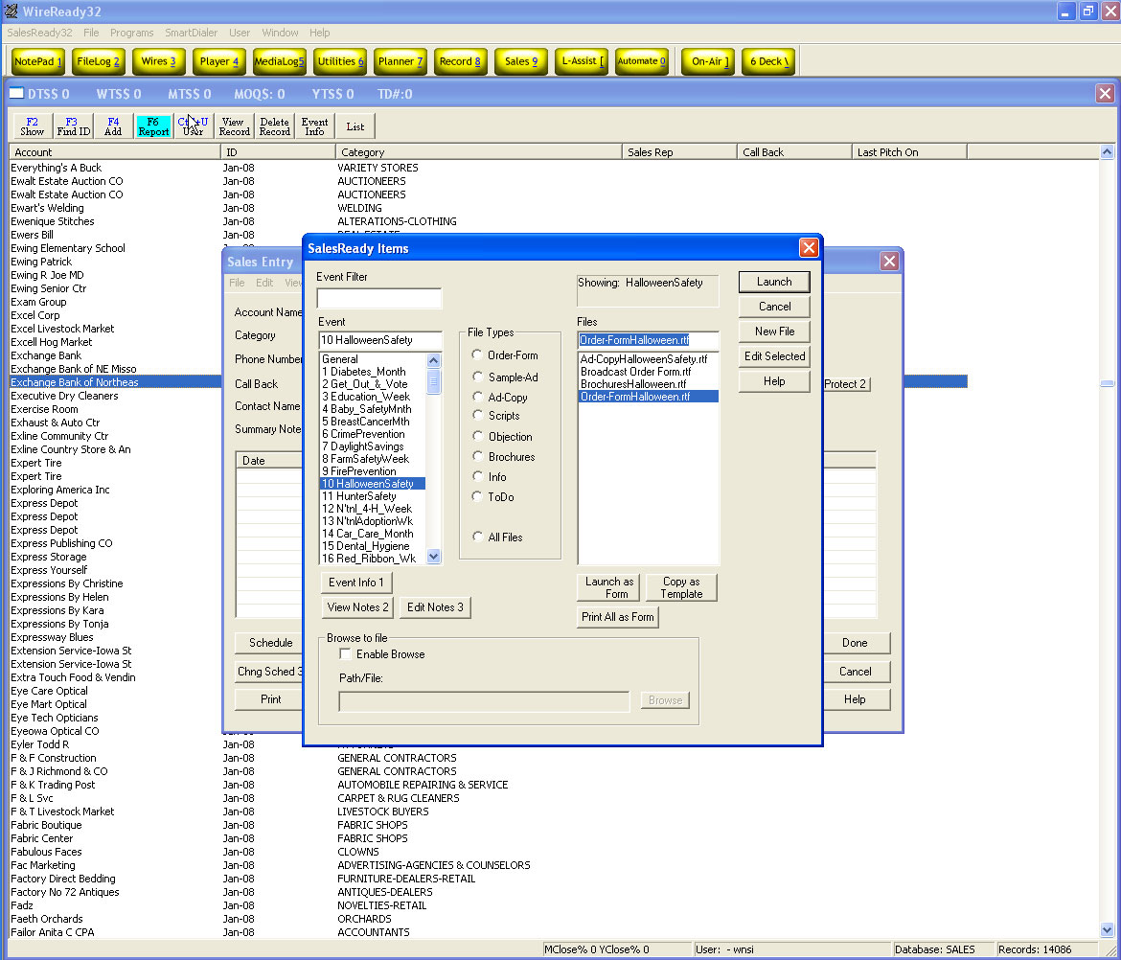Click the Launch button
1121x960 pixels.
(774, 282)
